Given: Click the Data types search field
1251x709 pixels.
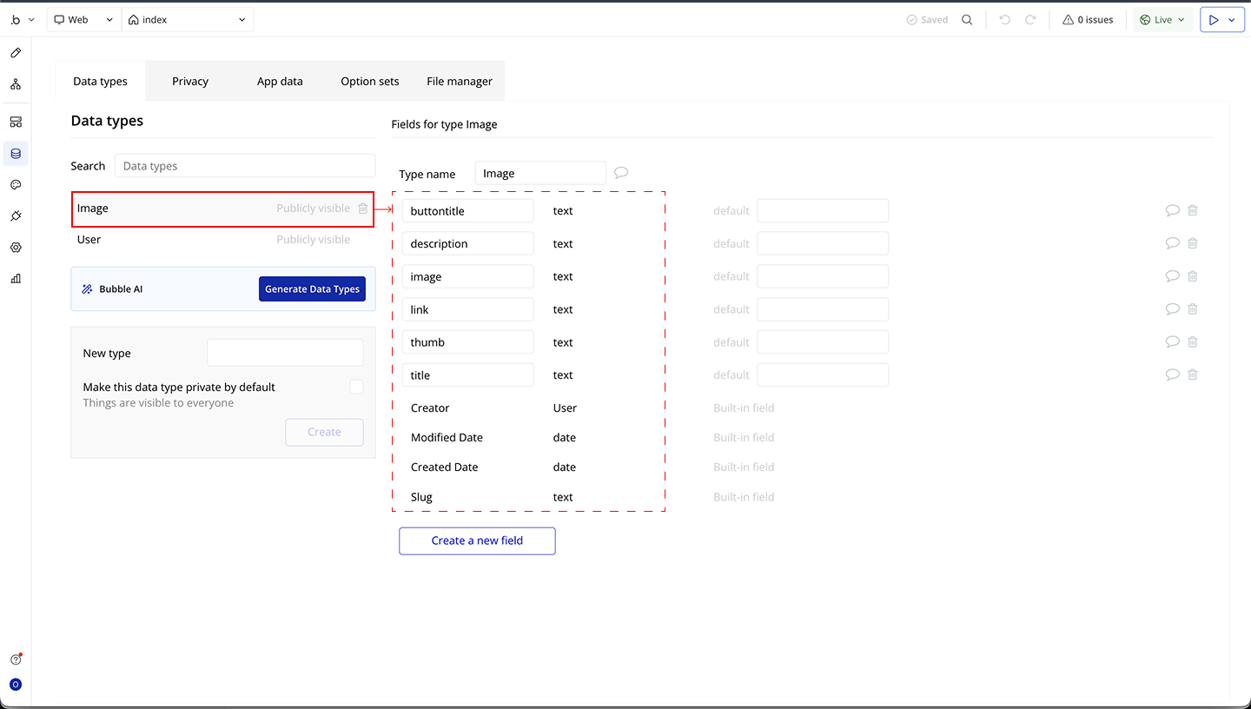Looking at the screenshot, I should pos(245,166).
